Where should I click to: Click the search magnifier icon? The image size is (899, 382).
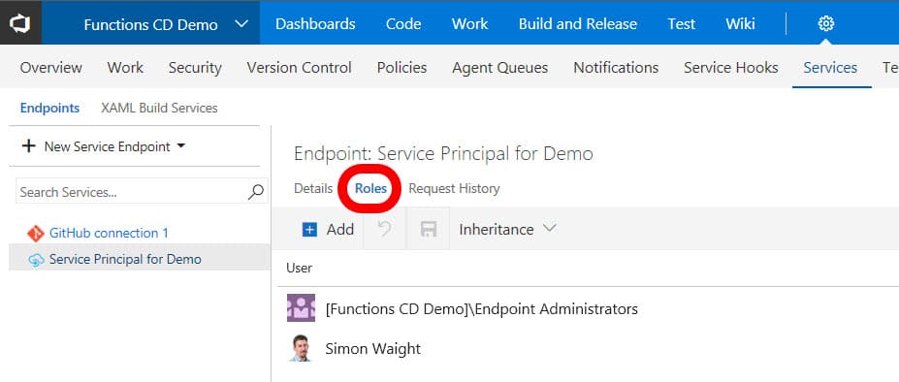[256, 192]
